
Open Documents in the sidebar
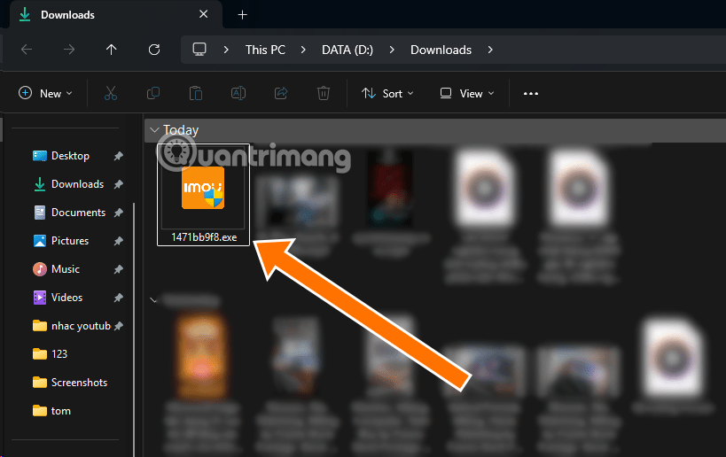(78, 213)
